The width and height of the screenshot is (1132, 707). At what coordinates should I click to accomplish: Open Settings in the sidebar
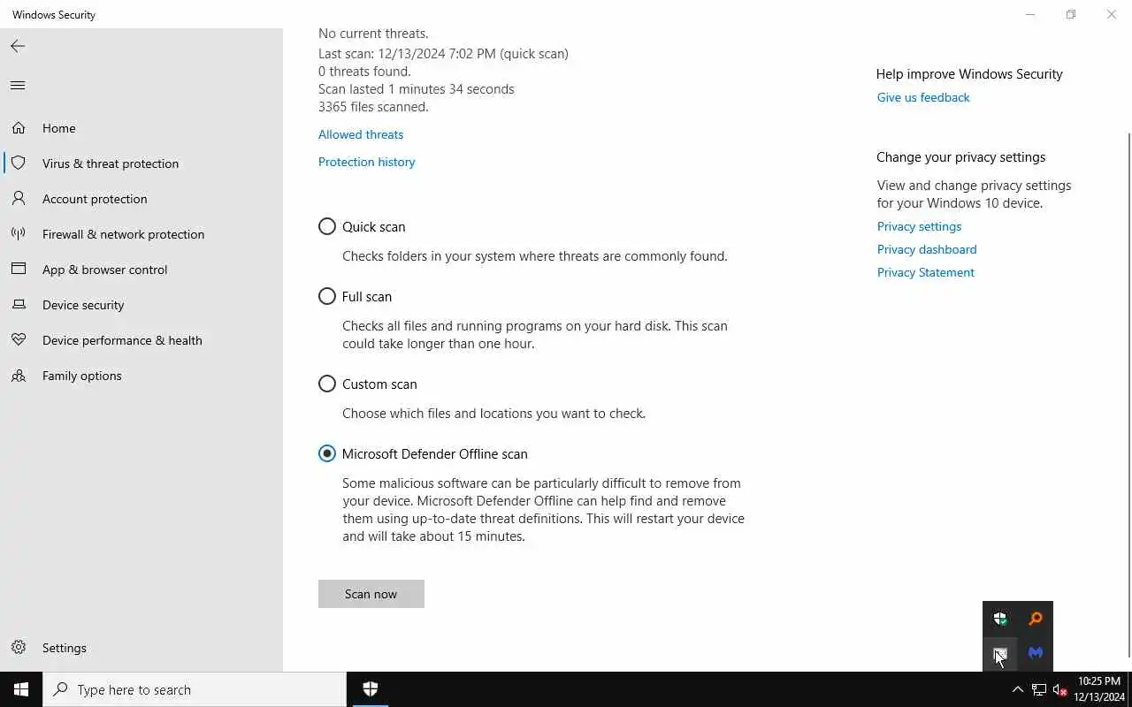point(141,648)
